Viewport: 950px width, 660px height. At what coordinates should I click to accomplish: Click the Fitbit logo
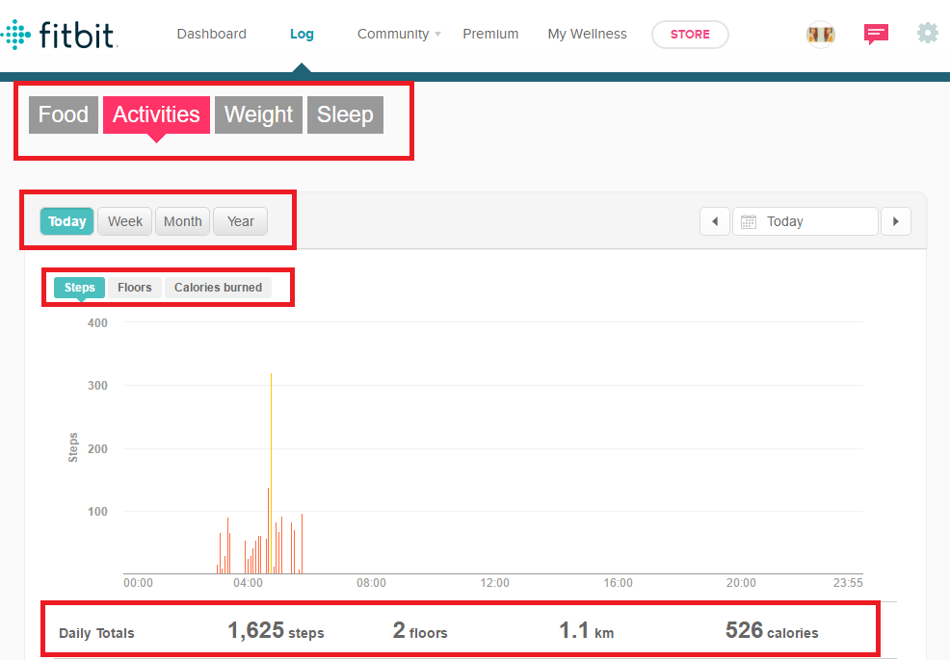[x=59, y=35]
